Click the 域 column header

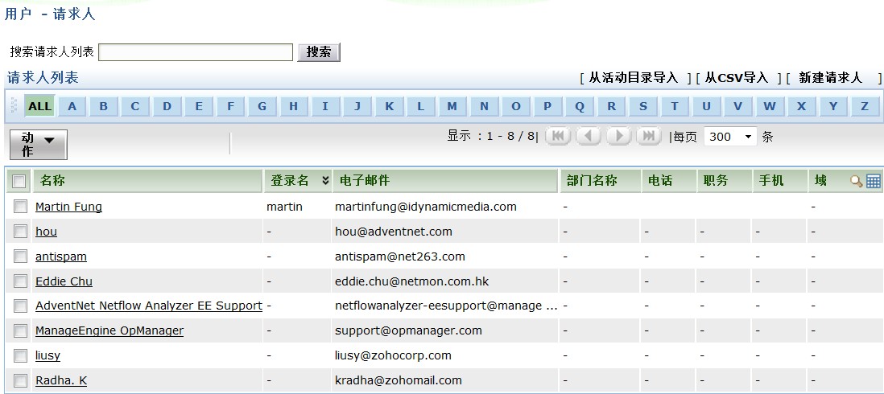click(x=821, y=181)
